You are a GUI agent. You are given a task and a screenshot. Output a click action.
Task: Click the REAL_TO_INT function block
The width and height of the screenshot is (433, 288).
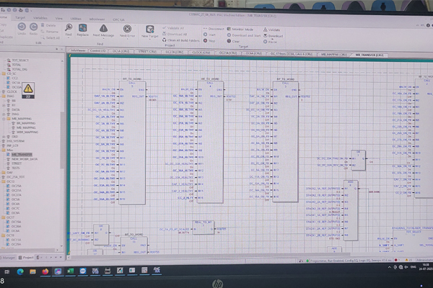(x=204, y=228)
